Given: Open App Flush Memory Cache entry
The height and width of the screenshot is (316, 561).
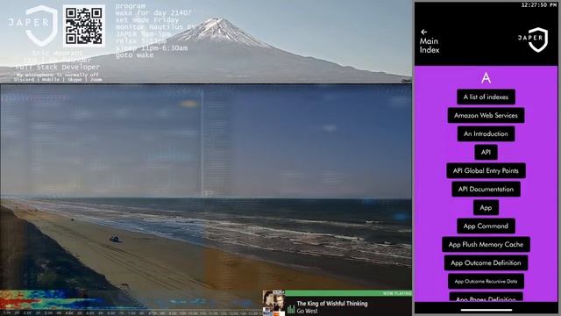Looking at the screenshot, I should click(486, 244).
